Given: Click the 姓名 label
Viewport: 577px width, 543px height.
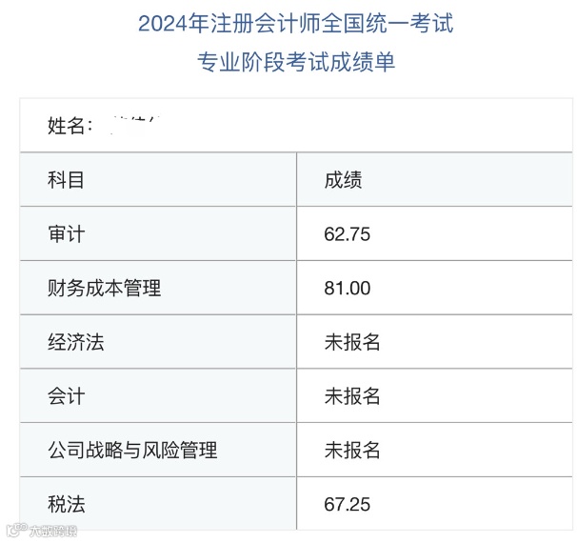Looking at the screenshot, I should coord(70,126).
